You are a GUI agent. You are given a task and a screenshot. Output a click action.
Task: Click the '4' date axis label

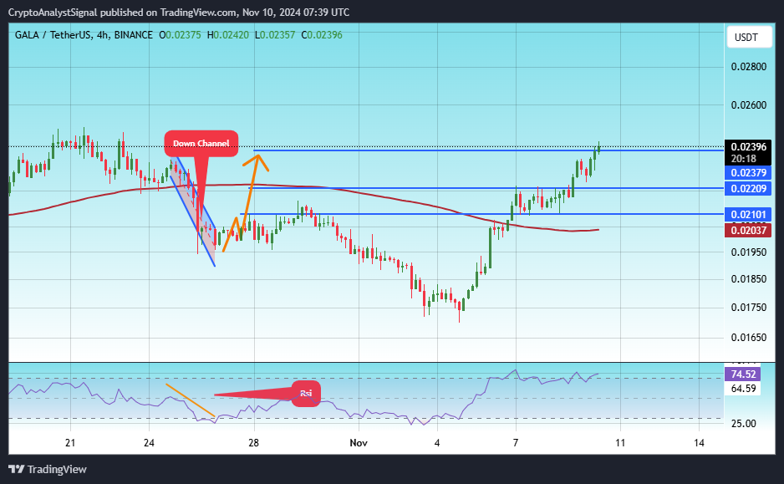437,442
